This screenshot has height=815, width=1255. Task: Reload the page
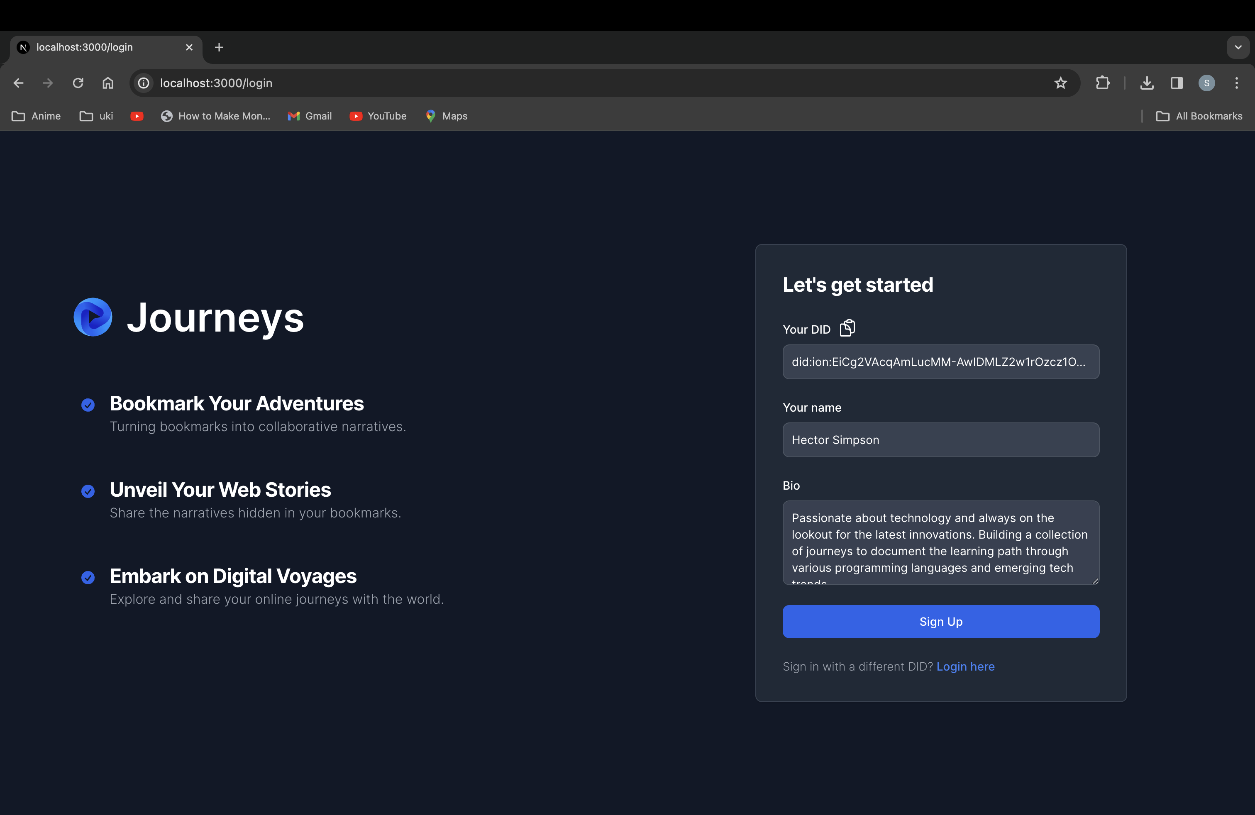tap(78, 83)
